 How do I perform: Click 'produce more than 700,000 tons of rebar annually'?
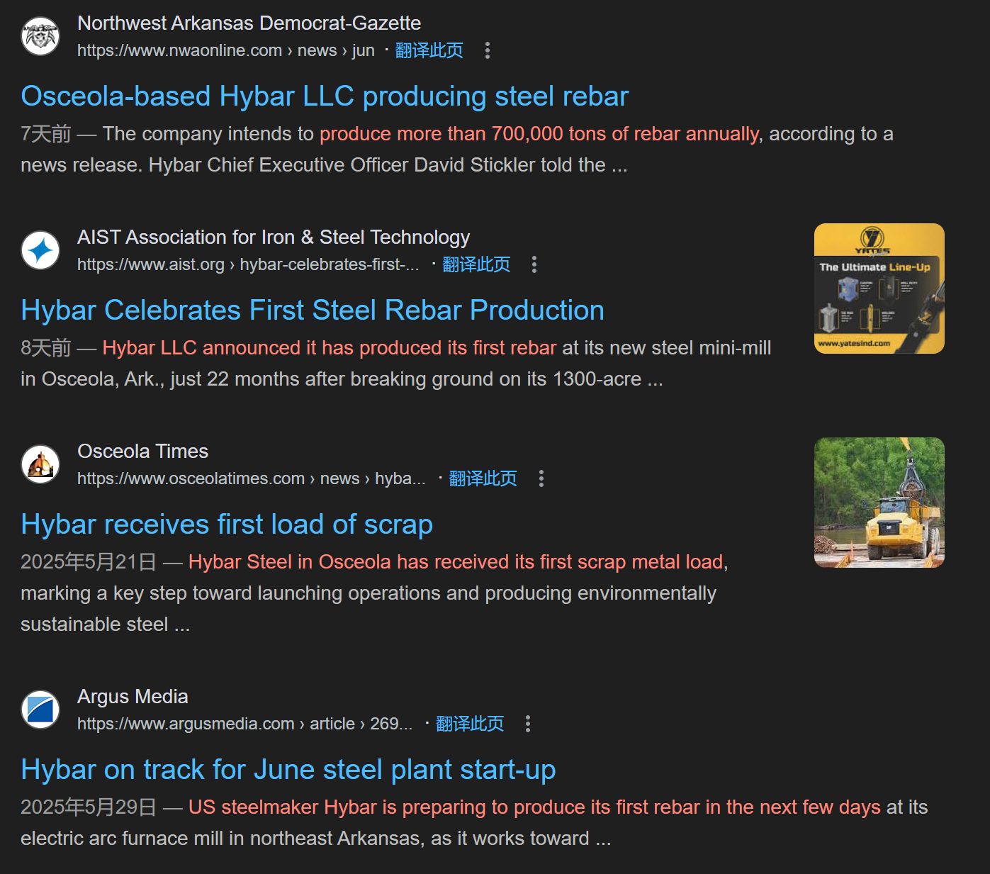coord(539,134)
